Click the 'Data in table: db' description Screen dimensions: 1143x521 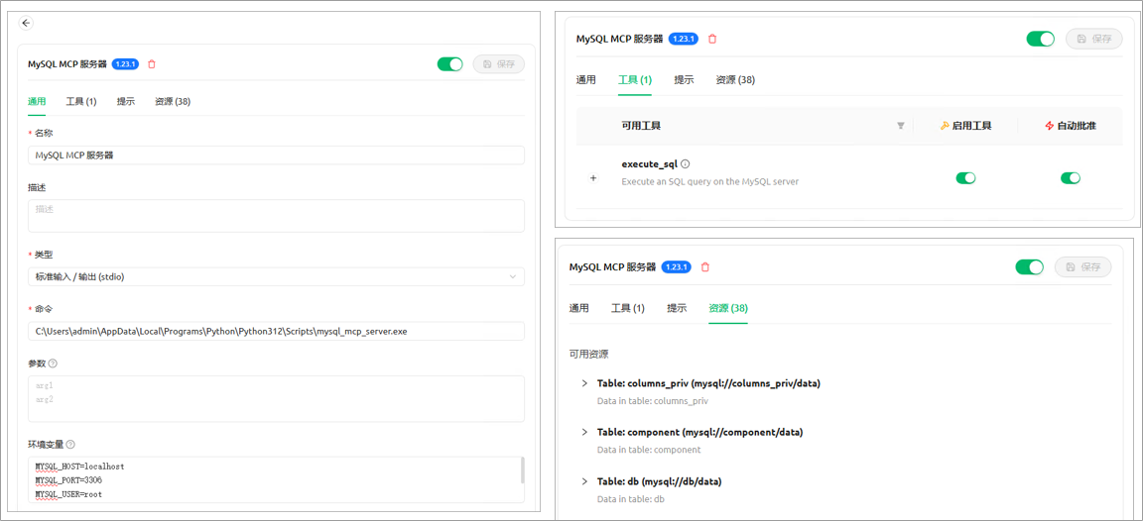click(631, 499)
